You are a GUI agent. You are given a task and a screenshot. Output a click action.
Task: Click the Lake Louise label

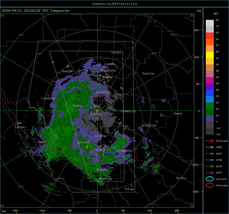pyautogui.click(x=20, y=125)
